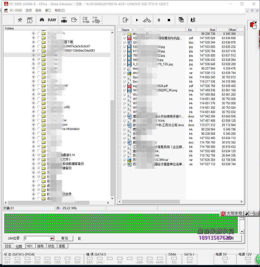Expand the folder ending in 数据备份
The height and width of the screenshot is (267, 260).
coord(34,168)
